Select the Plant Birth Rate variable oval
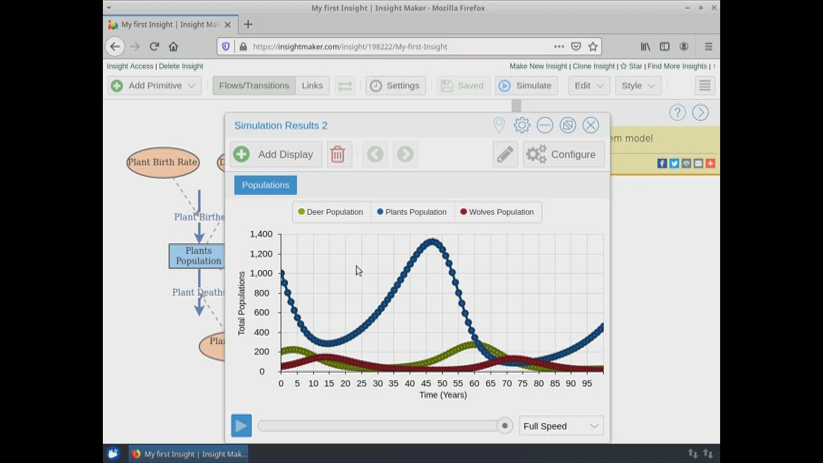 pos(163,162)
